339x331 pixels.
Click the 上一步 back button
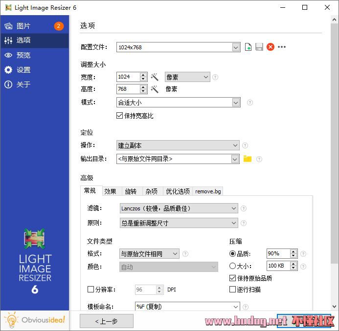(x=107, y=321)
